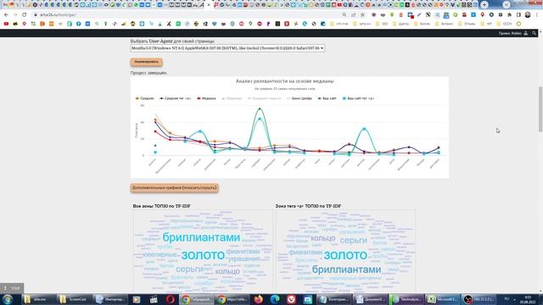Open the Windows Start menu

click(x=8, y=299)
